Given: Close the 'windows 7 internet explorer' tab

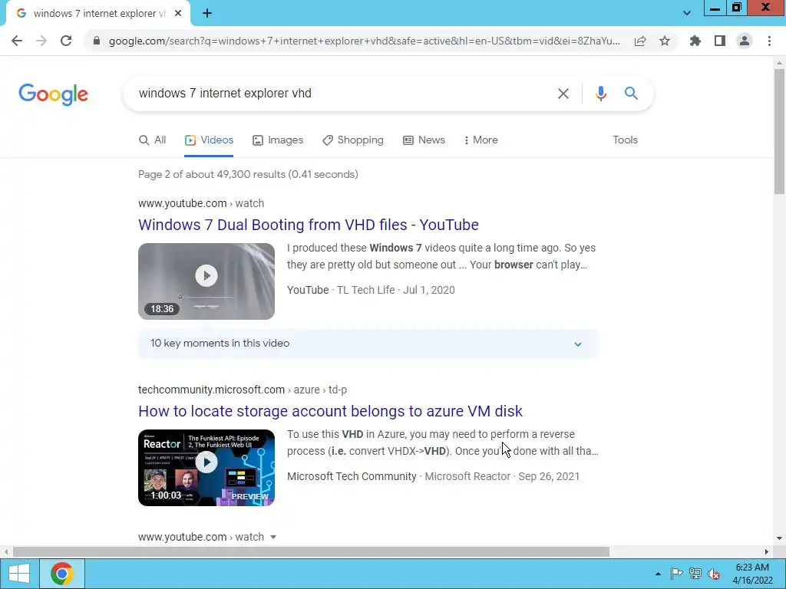Looking at the screenshot, I should [x=178, y=14].
